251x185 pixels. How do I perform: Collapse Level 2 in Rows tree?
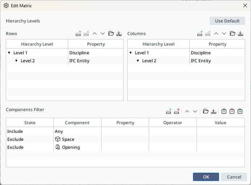16,61
